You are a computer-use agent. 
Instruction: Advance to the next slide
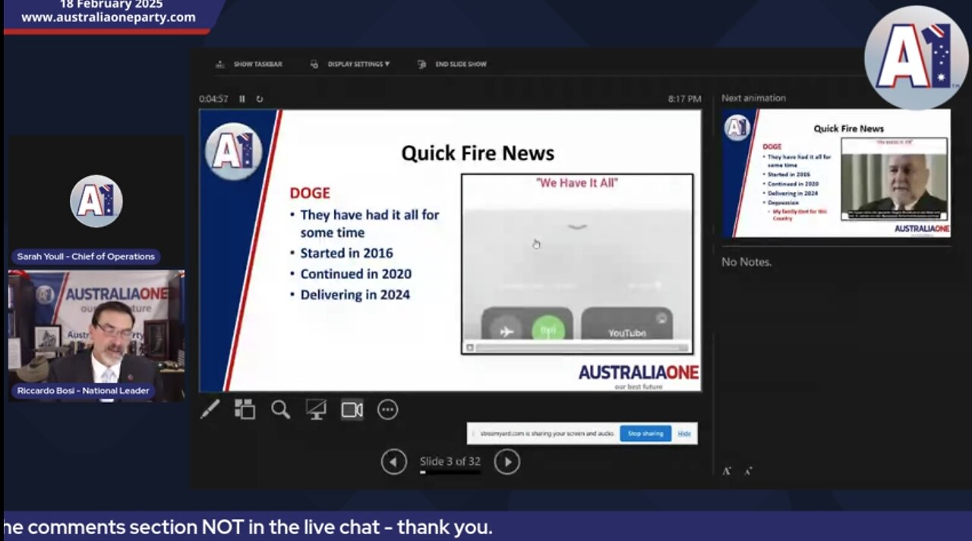click(x=507, y=461)
